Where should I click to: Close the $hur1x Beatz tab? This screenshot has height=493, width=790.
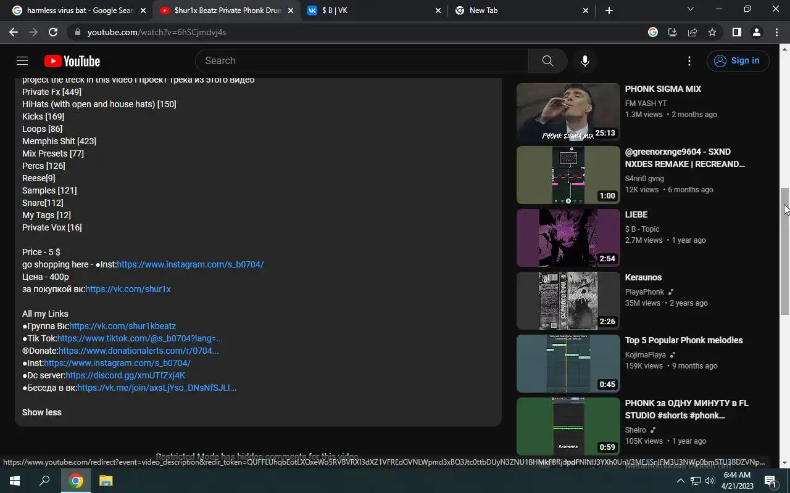click(x=291, y=10)
